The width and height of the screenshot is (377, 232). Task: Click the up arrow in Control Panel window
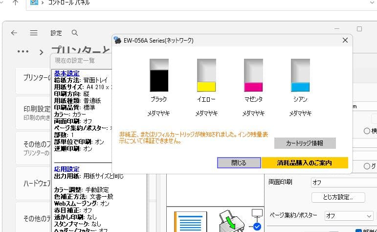tap(15, 2)
